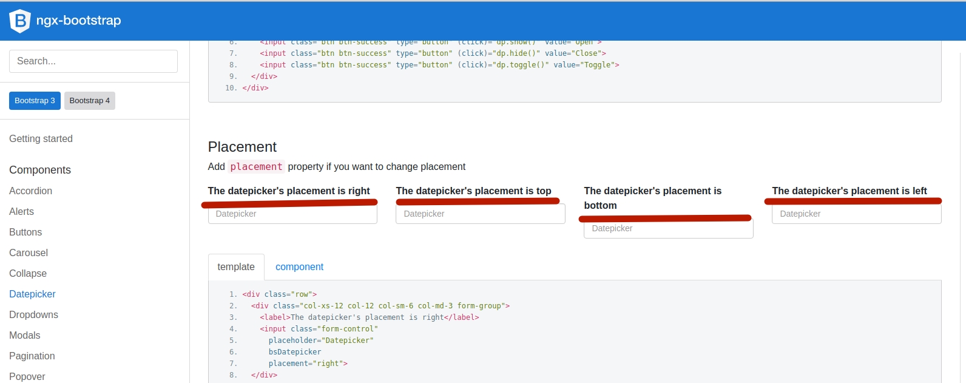Open the ngx-bootstrap home title link
966x383 pixels.
pos(78,21)
